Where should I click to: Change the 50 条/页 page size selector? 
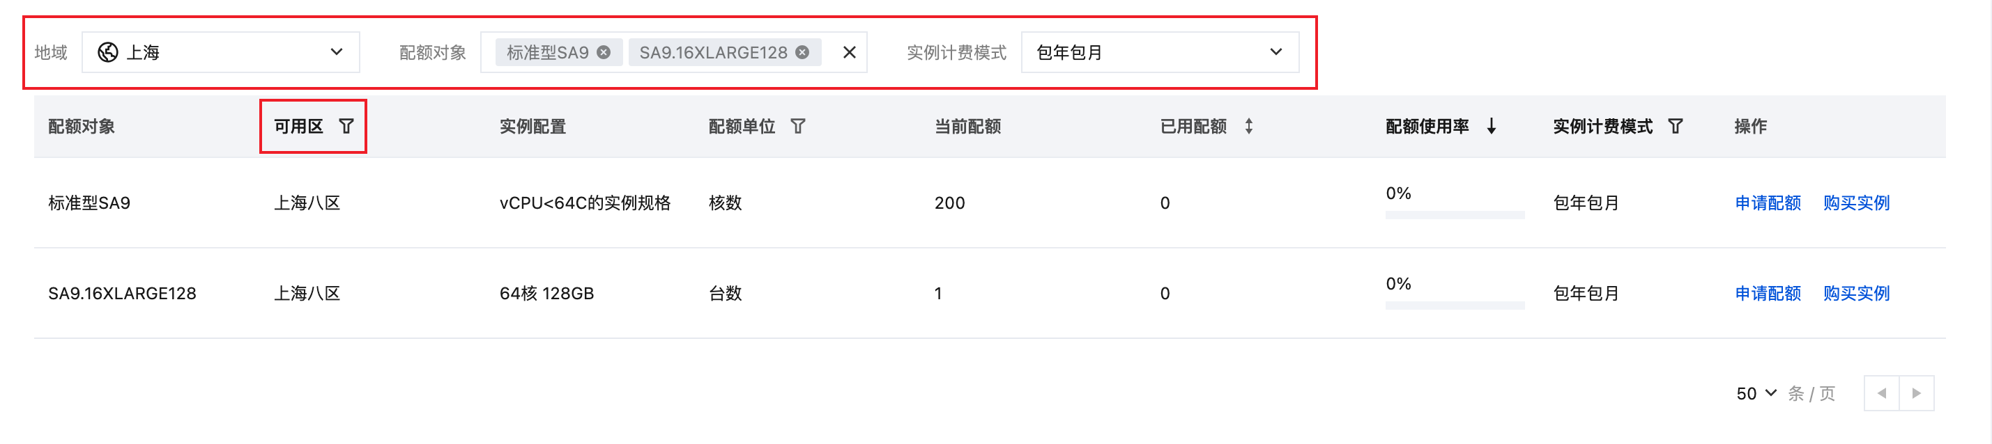pyautogui.click(x=1756, y=394)
